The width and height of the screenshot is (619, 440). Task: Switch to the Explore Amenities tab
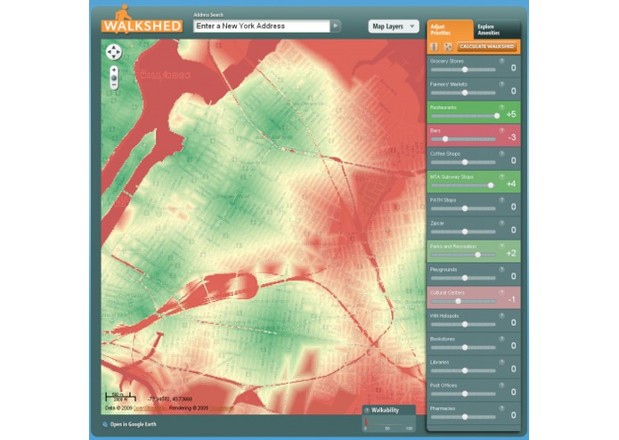(x=497, y=29)
